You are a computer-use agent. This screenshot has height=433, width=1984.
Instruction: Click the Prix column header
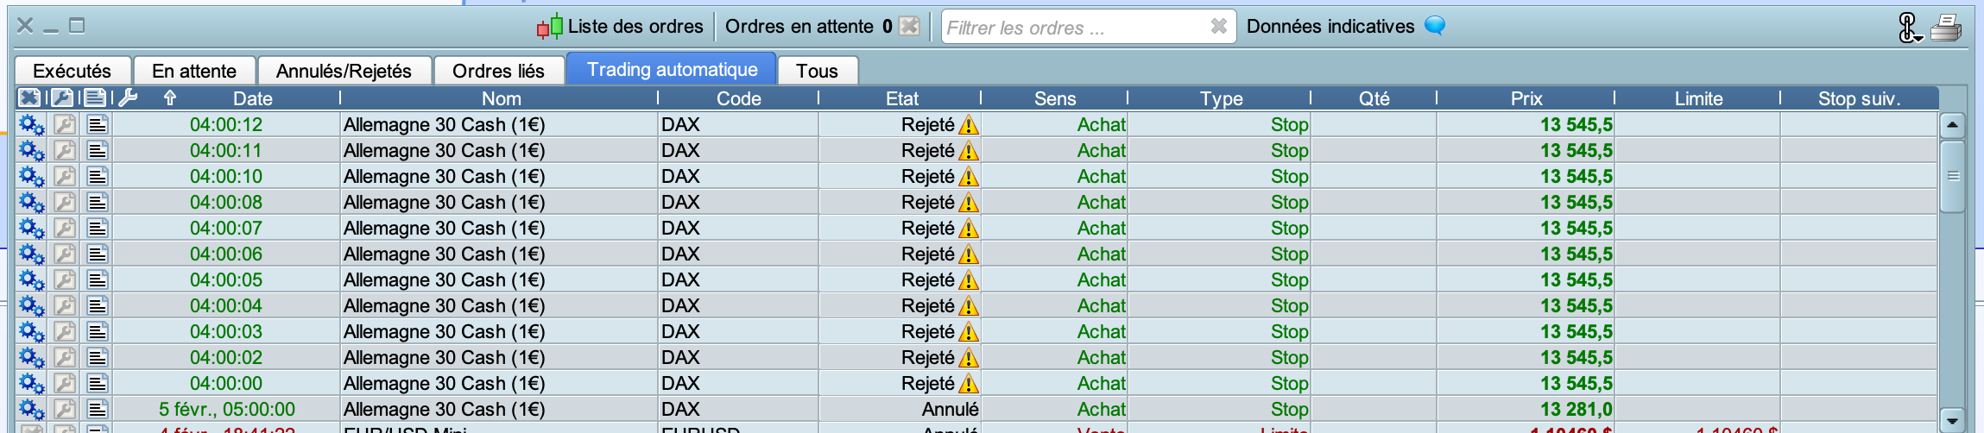(1526, 98)
